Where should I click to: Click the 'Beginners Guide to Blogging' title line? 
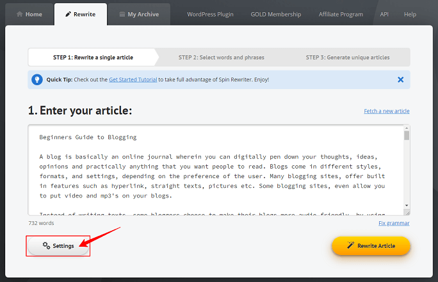click(88, 137)
